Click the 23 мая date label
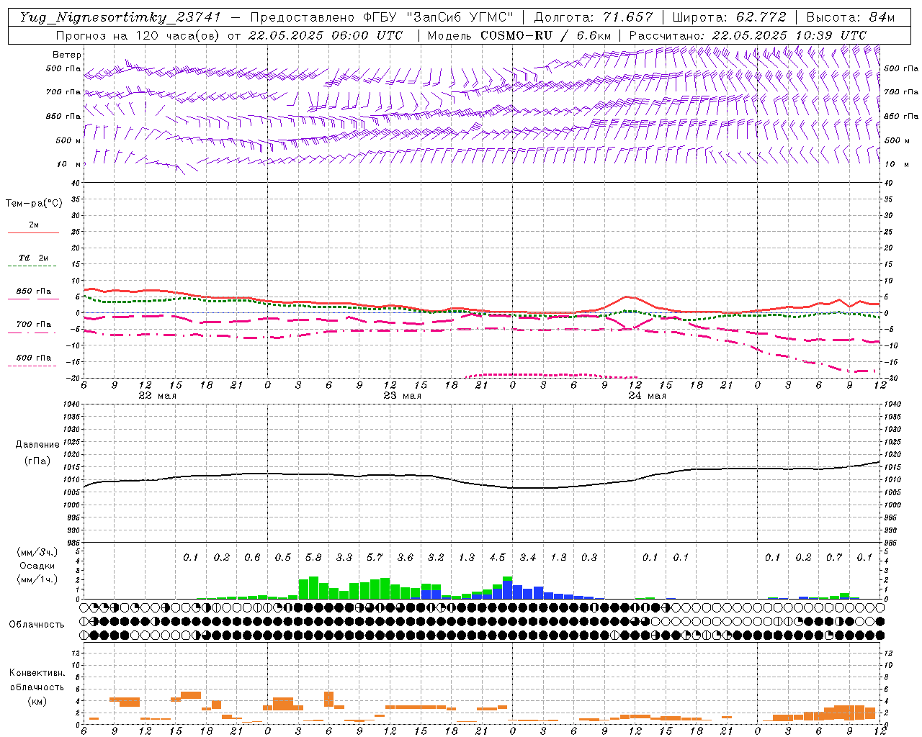Image resolution: width=922 pixels, height=737 pixels. pos(402,396)
